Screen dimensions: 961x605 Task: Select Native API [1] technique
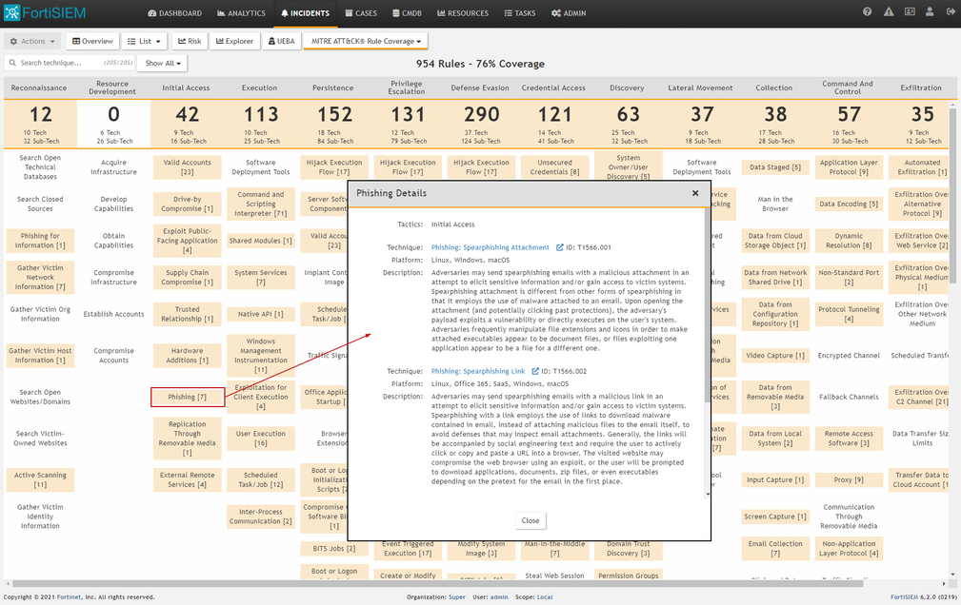coord(260,314)
